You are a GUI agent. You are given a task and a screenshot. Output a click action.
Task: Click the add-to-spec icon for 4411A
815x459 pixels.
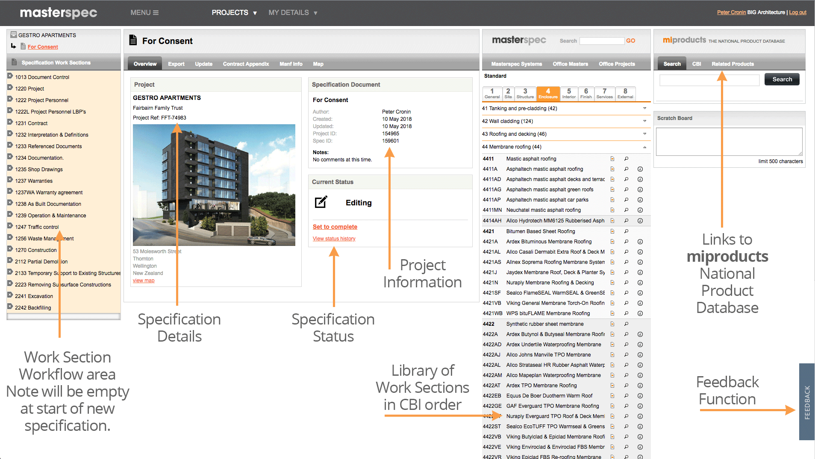click(612, 169)
